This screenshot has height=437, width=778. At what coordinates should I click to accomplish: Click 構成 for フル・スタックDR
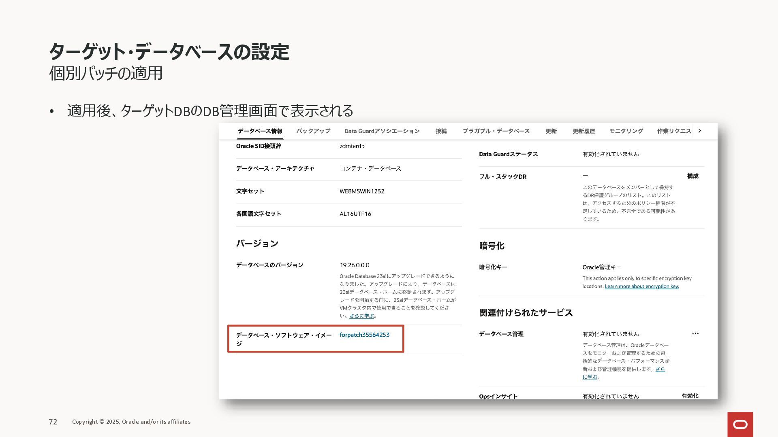point(693,176)
